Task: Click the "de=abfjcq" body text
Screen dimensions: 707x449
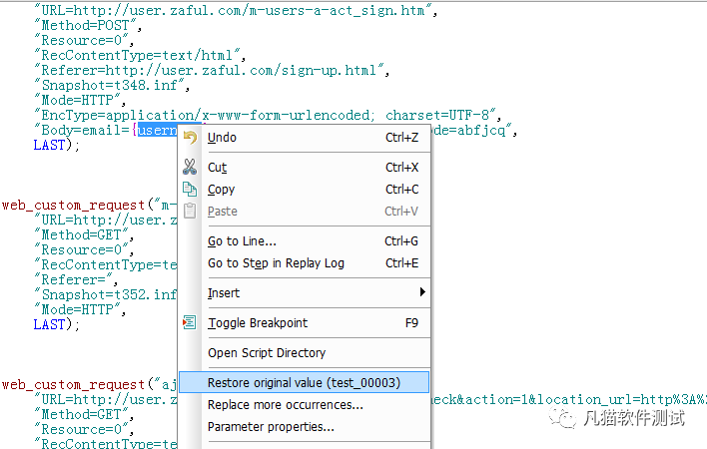Action: click(x=474, y=130)
